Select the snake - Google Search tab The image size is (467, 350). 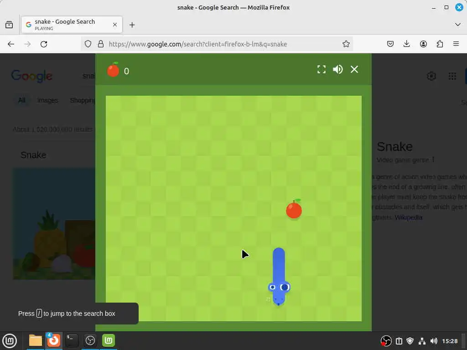coord(72,25)
